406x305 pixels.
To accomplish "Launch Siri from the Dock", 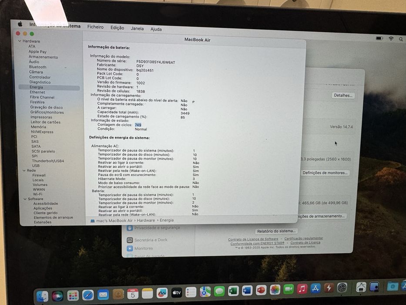I will point(57,296).
